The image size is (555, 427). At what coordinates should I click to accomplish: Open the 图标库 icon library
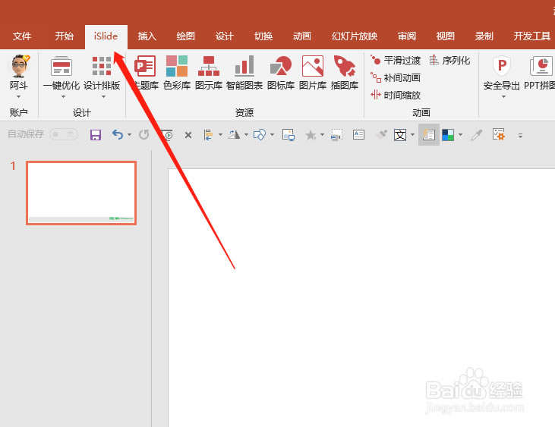click(x=280, y=73)
